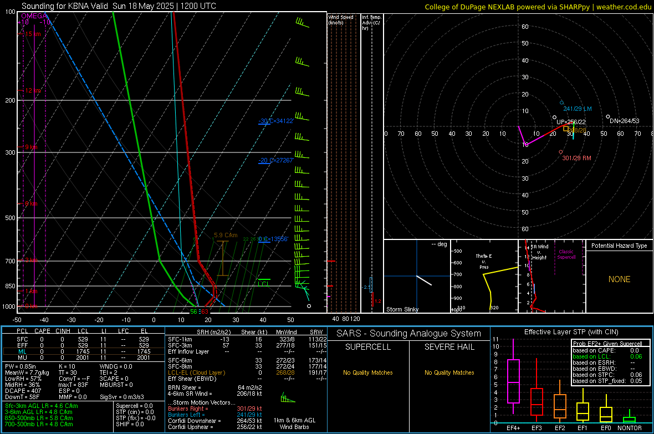The width and height of the screenshot is (654, 434).
Task: Click the Bunkers Right = 301/29 kt line
Action: 215,409
